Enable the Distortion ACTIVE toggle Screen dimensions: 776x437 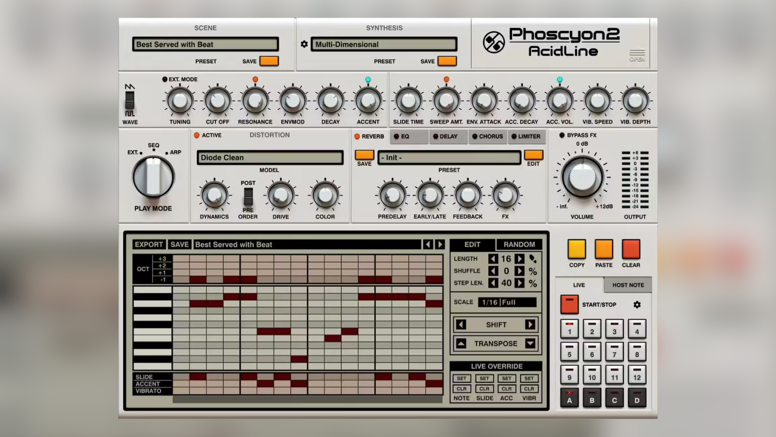click(197, 136)
